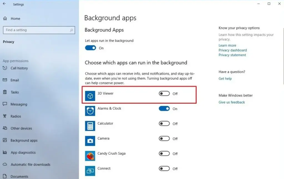Click the Connect app icon
The width and height of the screenshot is (284, 179).
[x=90, y=171]
